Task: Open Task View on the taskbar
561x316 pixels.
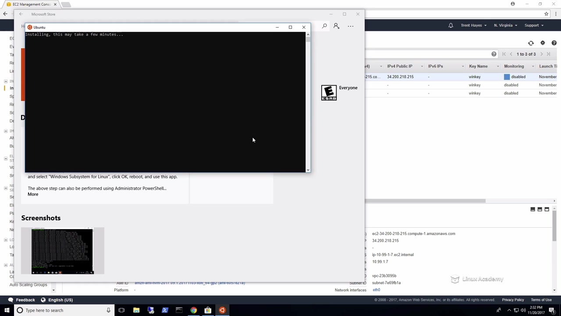Action: click(121, 310)
